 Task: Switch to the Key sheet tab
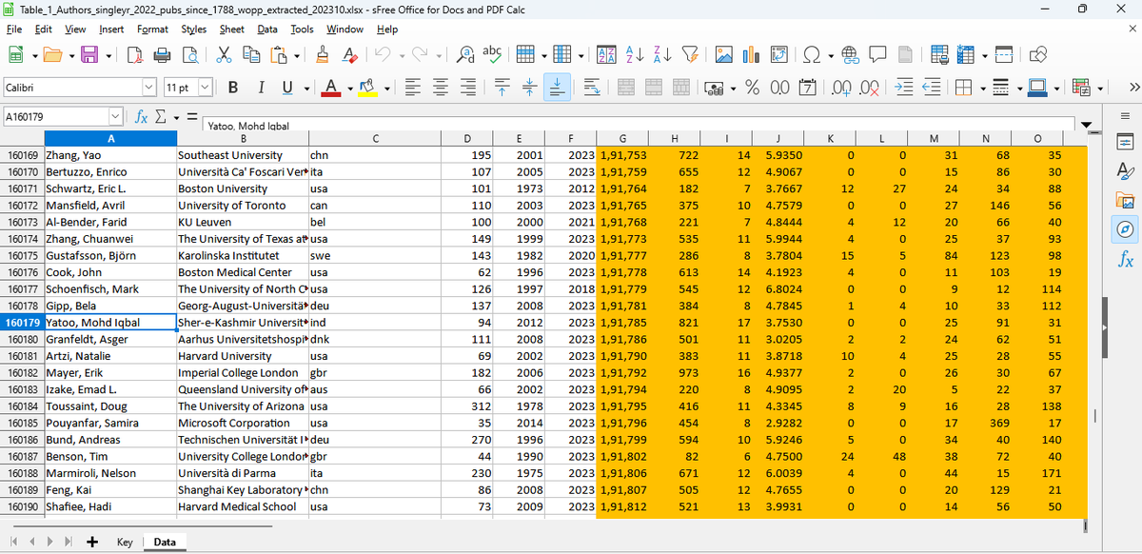(x=125, y=542)
